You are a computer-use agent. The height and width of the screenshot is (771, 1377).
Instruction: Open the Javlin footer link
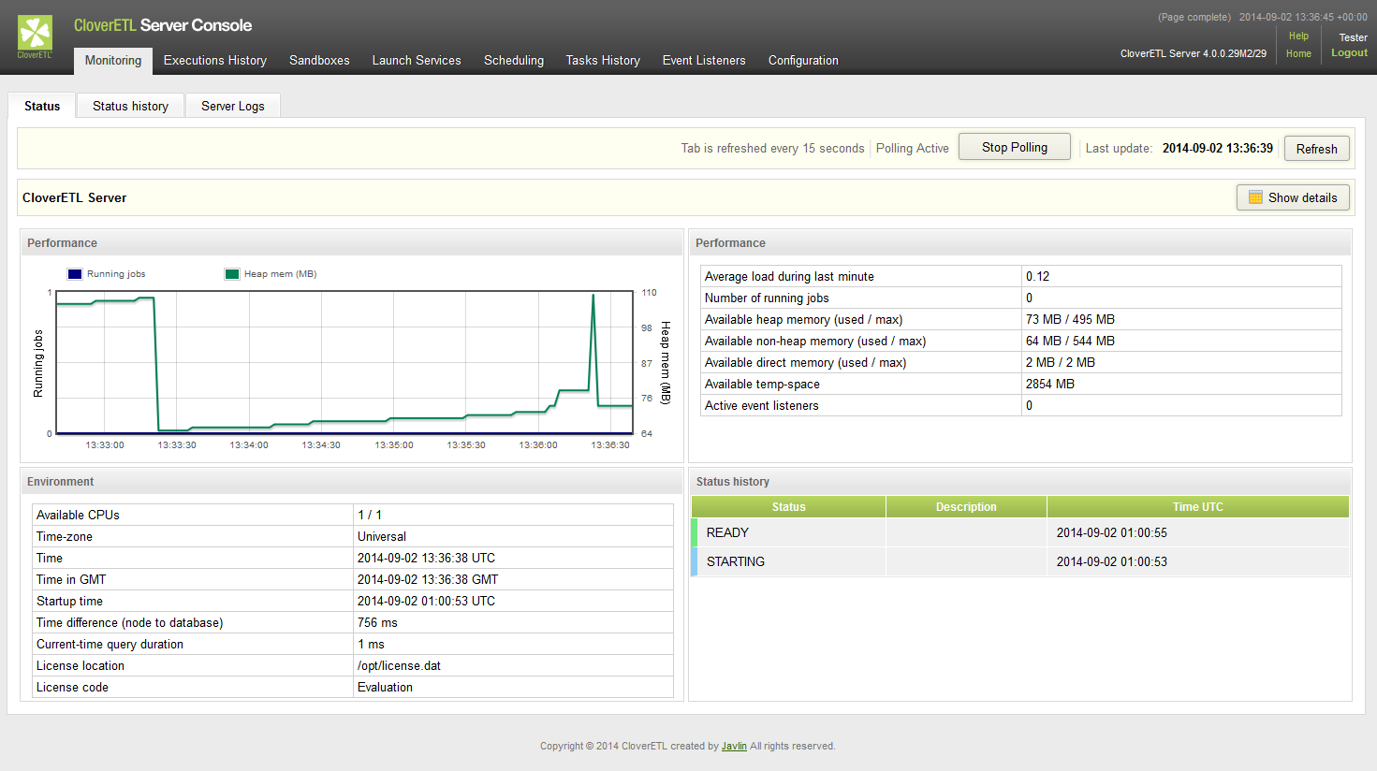[734, 746]
